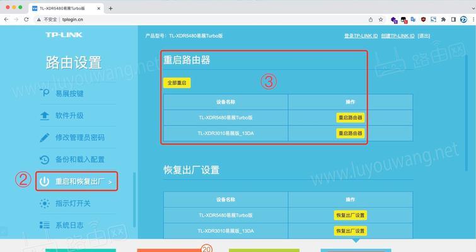The width and height of the screenshot is (476, 252).
Task: Bookmark this page with the star icon
Action: pos(381,20)
